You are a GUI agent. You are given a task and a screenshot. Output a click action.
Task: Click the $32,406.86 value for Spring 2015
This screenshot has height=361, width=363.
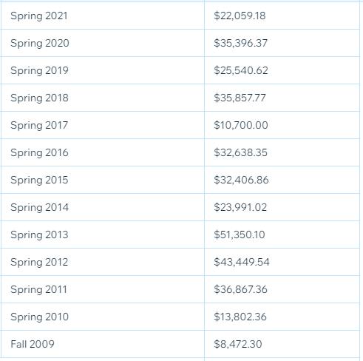241,180
